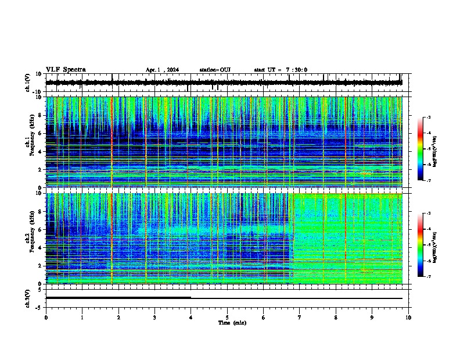Click the "VLF Spectra" plot title
Screen dimensions: 460x356
pos(66,70)
